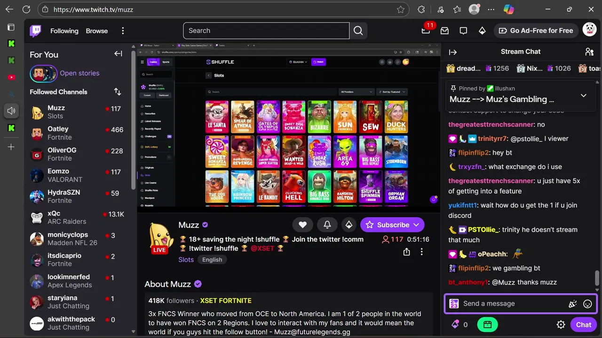Follow Muzz with the heart button
Viewport: 602px width, 338px height.
[x=302, y=225]
